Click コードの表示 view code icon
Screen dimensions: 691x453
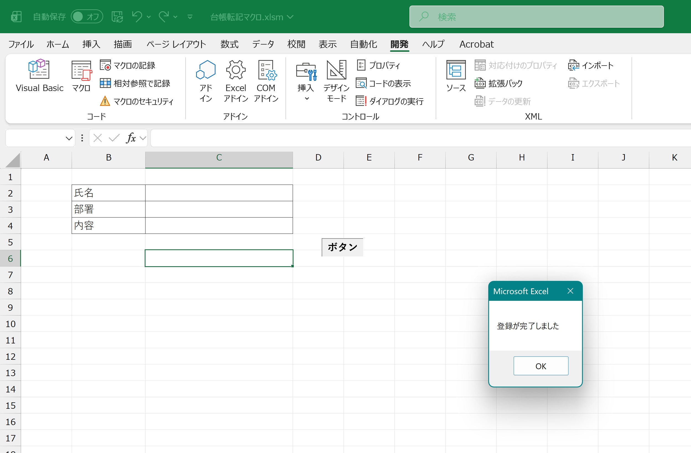coord(362,84)
